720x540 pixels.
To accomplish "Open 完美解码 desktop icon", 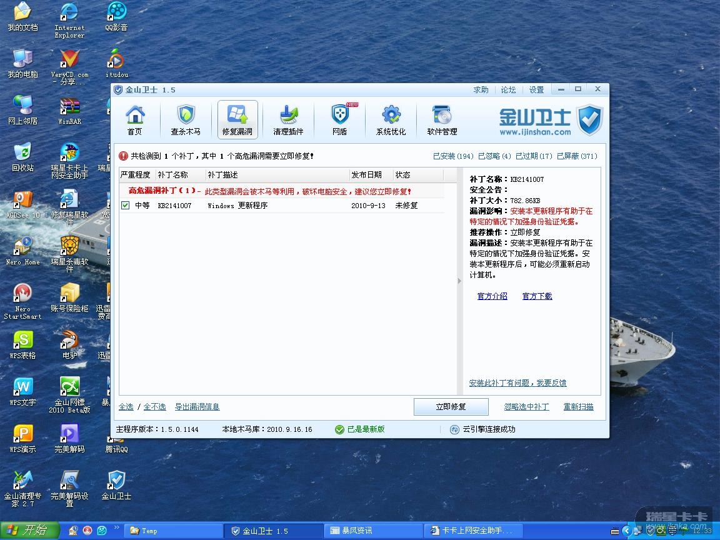I will click(69, 439).
